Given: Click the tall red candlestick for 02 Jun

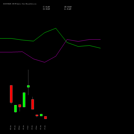Looking at the screenshot, I should (x=11, y=94).
